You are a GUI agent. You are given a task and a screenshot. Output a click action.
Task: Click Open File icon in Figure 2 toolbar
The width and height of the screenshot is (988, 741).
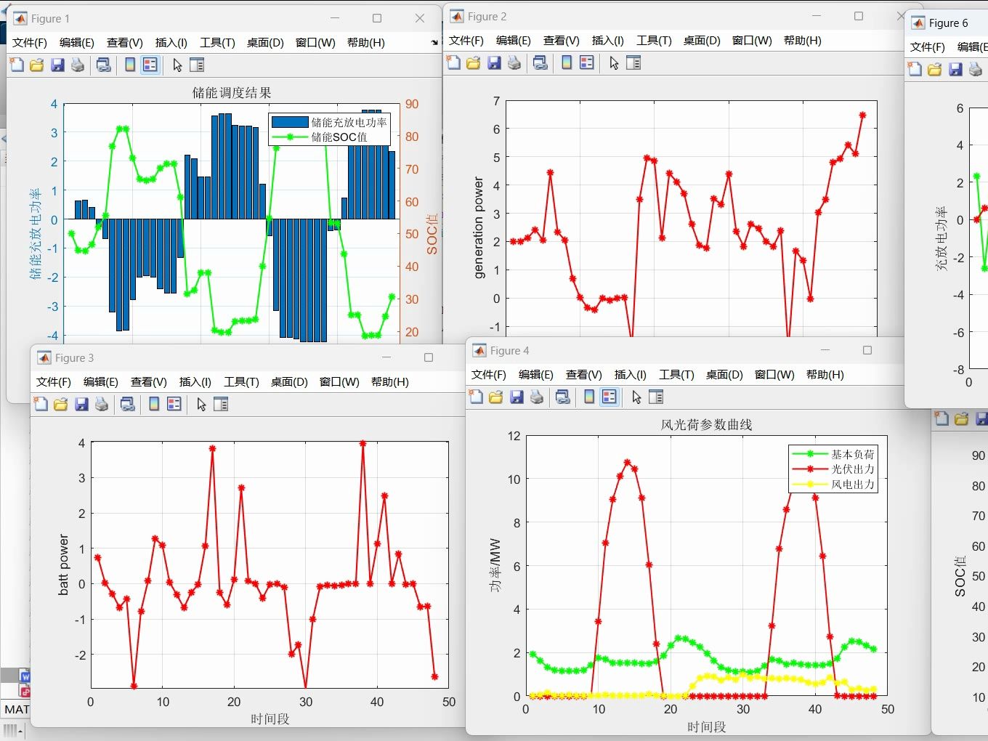(x=474, y=62)
